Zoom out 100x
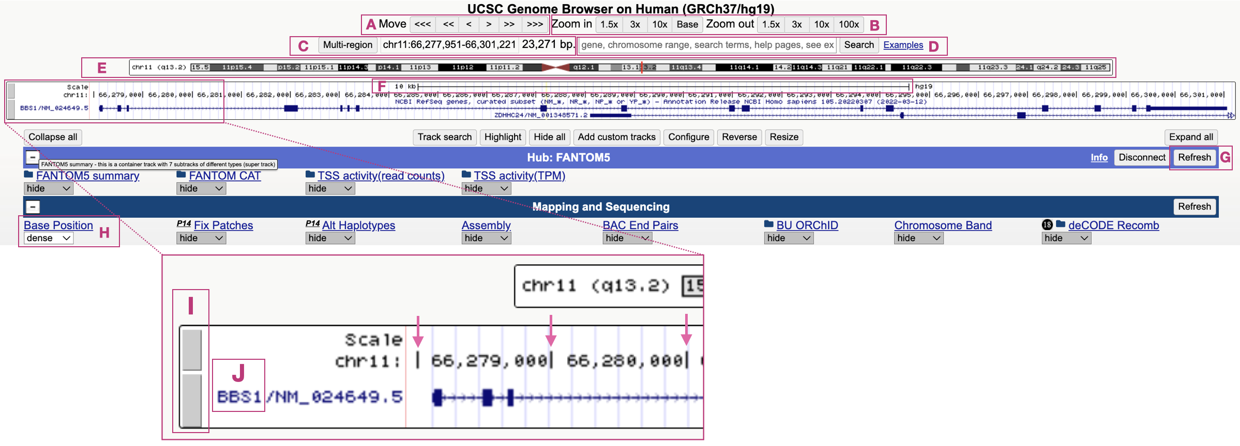The height and width of the screenshot is (446, 1240). coord(849,24)
